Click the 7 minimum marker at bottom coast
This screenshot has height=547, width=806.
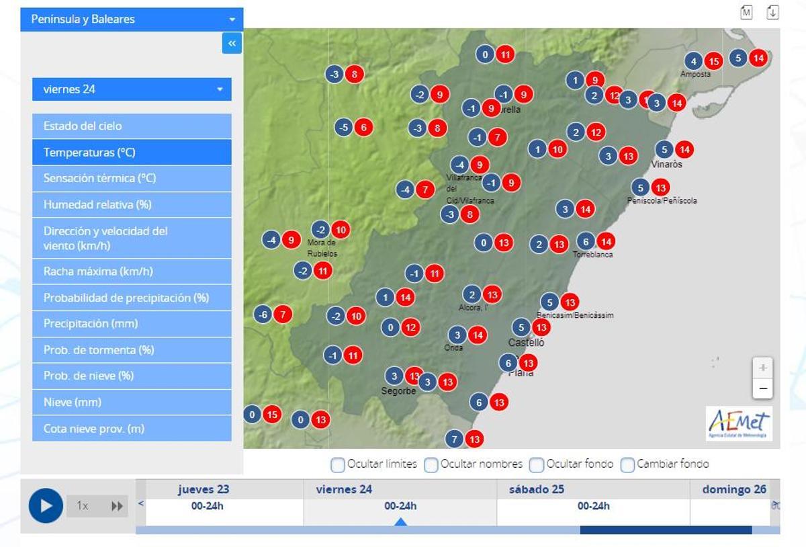pyautogui.click(x=455, y=439)
